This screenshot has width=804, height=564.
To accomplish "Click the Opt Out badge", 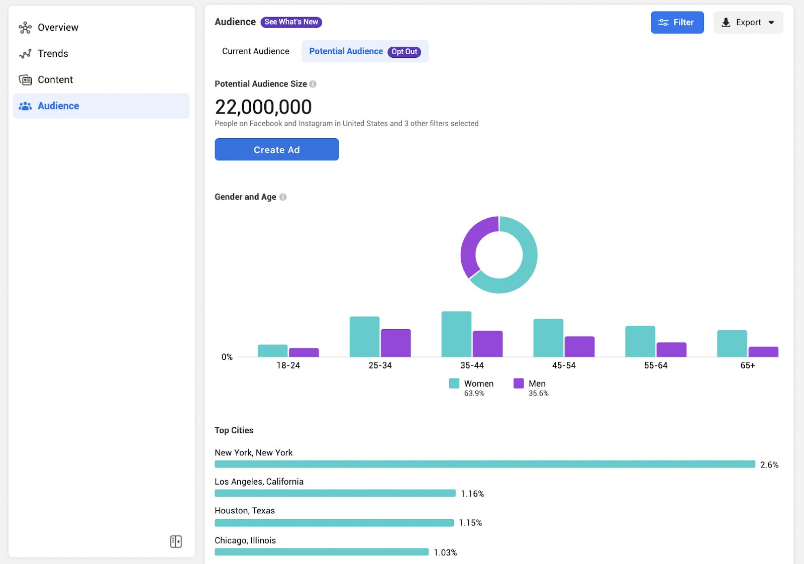I will point(404,52).
